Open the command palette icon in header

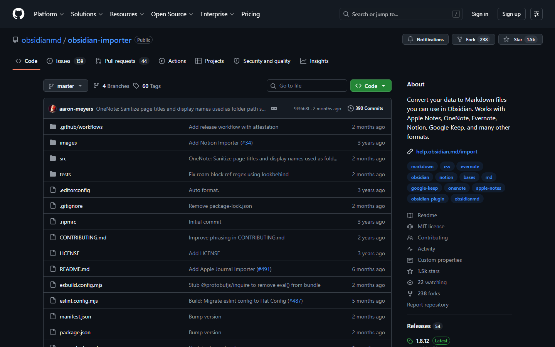click(536, 14)
